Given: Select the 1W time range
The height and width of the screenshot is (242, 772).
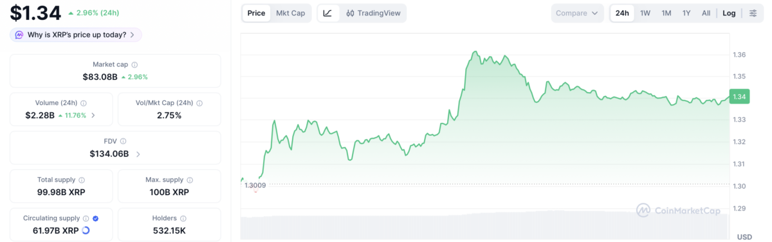Looking at the screenshot, I should [645, 13].
